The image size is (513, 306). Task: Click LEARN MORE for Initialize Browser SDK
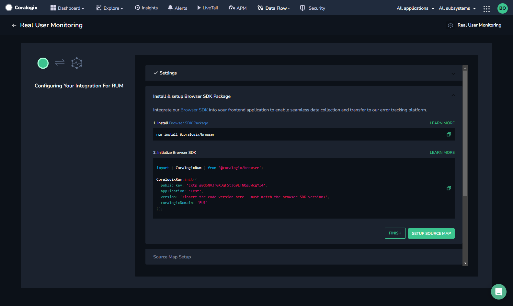(x=442, y=153)
